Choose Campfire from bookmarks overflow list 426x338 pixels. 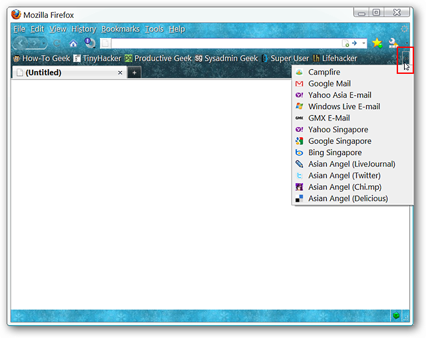pos(353,73)
